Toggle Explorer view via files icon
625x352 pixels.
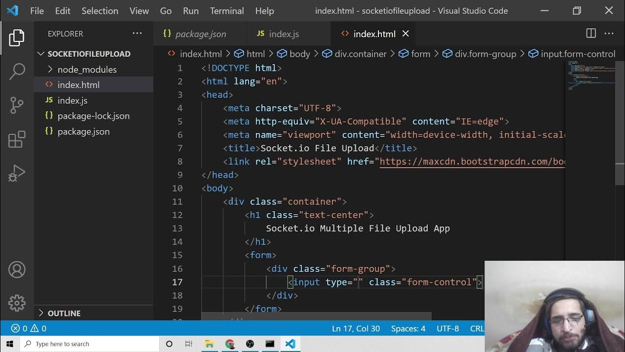point(17,38)
